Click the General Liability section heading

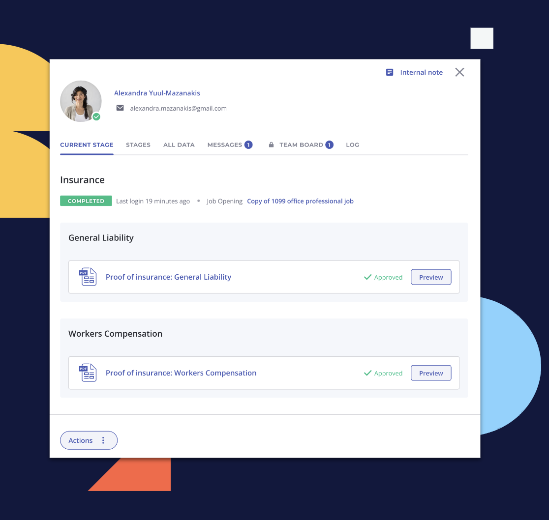pos(101,238)
